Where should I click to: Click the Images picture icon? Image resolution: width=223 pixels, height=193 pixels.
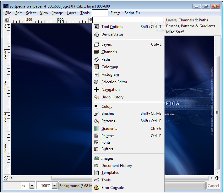pyautogui.click(x=96, y=158)
